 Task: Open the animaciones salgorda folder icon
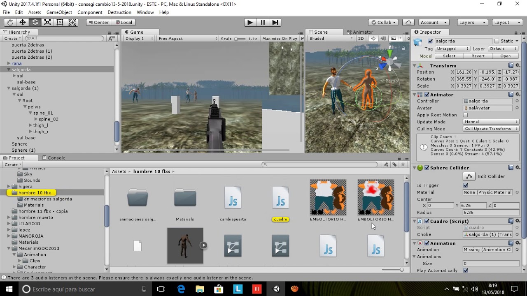click(138, 197)
